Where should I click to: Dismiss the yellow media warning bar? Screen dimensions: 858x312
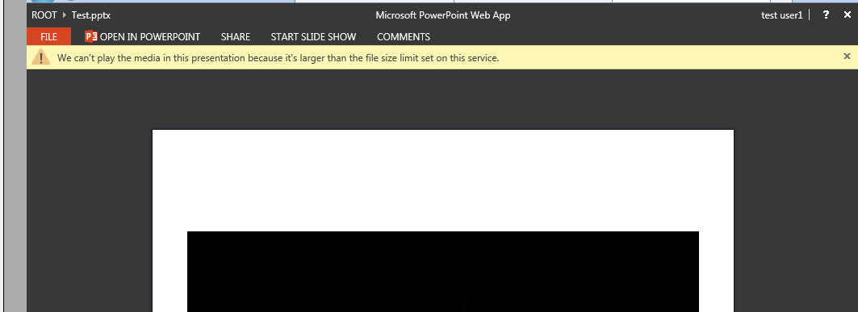[847, 56]
